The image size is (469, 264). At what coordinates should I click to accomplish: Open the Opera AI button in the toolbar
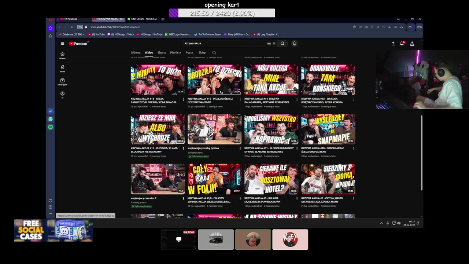(x=419, y=27)
